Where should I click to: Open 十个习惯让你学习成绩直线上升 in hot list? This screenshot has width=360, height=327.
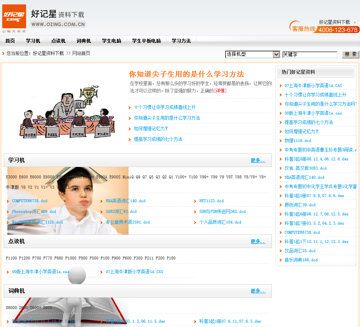(x=315, y=95)
